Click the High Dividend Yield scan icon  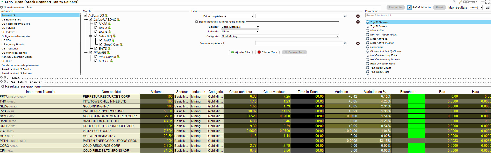click(x=368, y=64)
